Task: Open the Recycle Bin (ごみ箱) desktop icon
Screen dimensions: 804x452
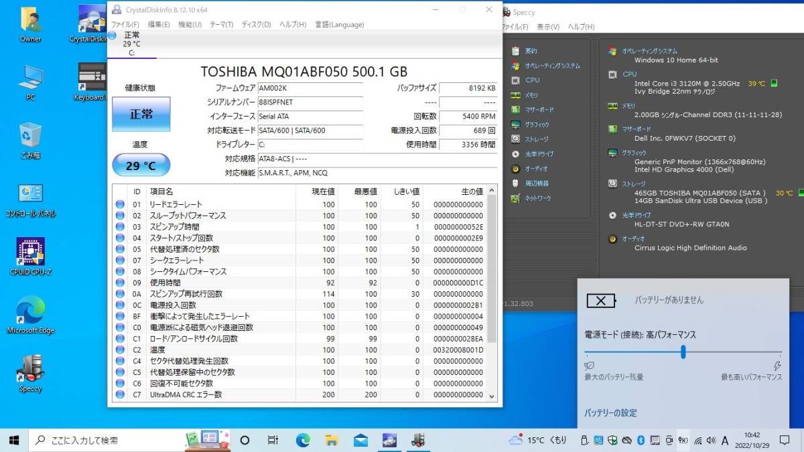Action: tap(30, 141)
